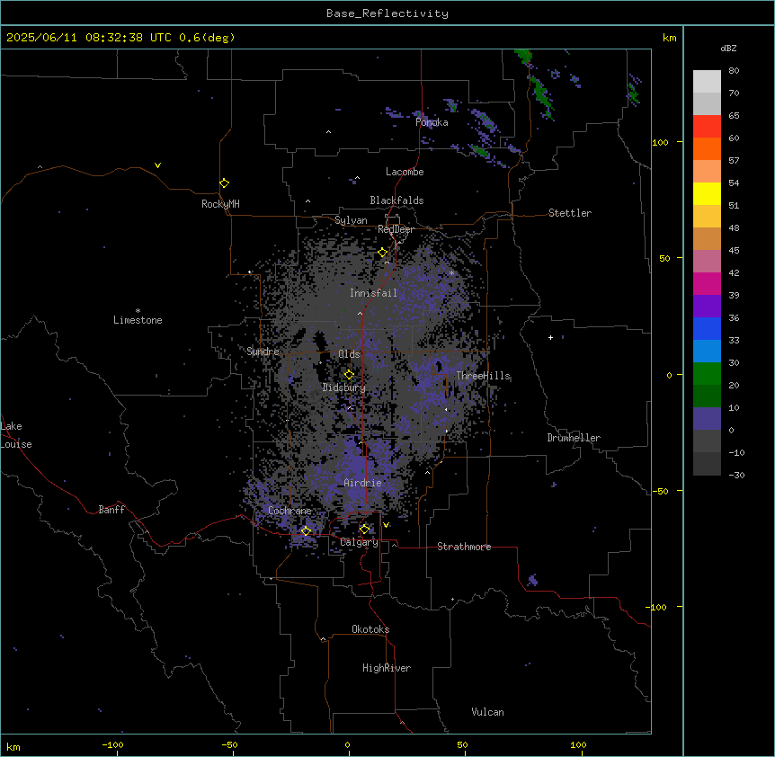
Task: Select the purple 39 dBZ legend swatch
Action: pos(707,307)
